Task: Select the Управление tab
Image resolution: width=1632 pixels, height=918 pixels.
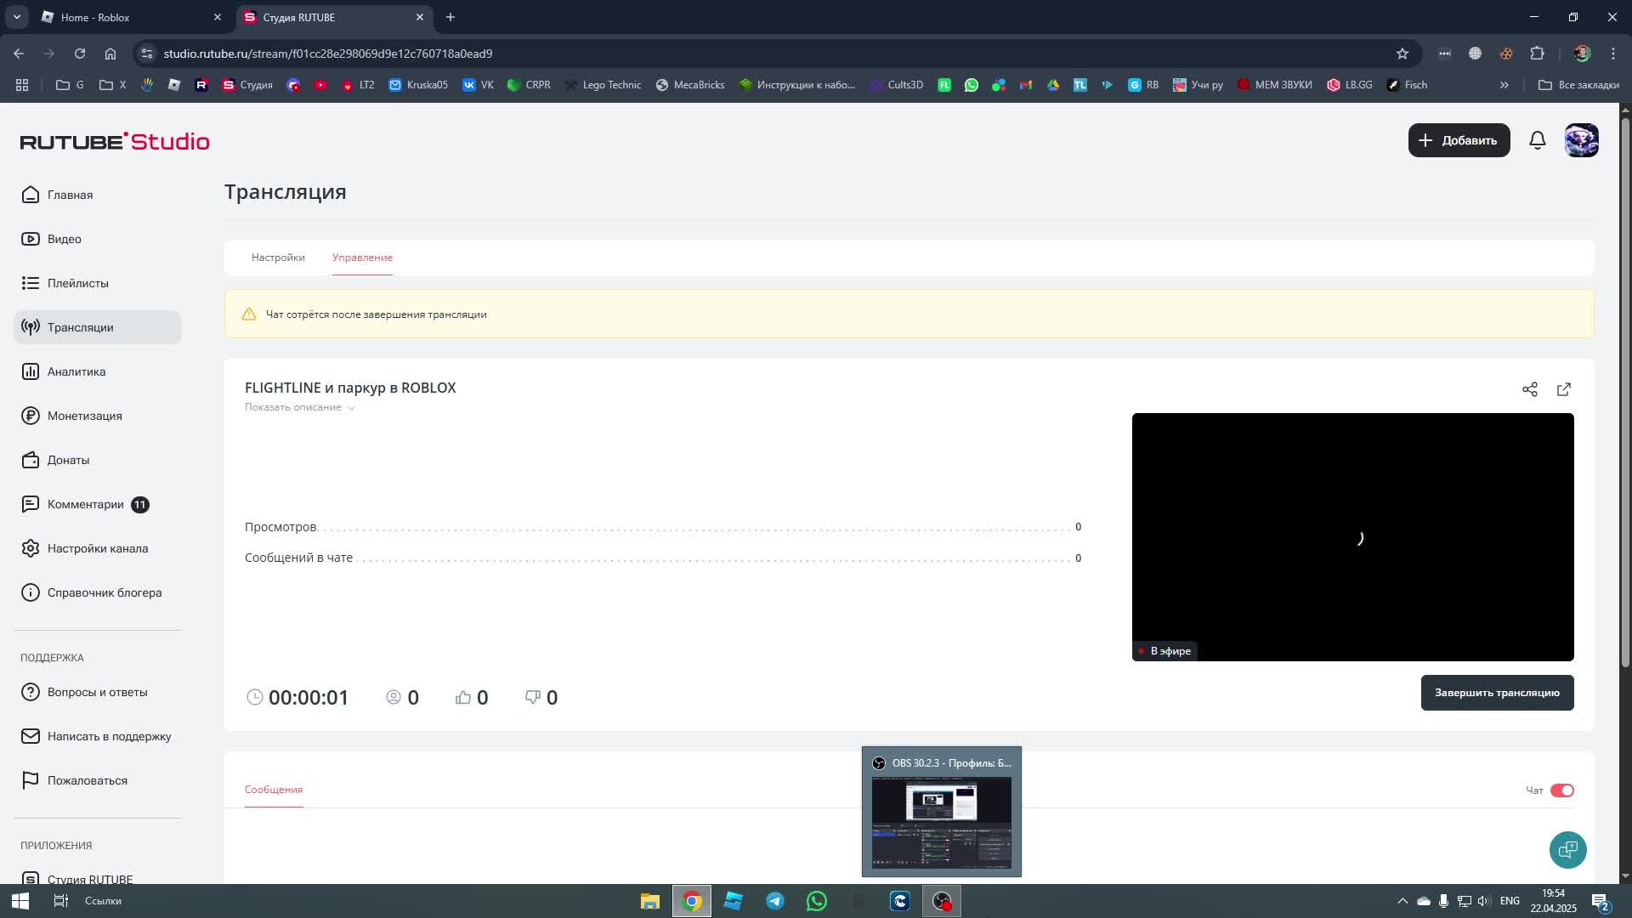Action: click(x=362, y=258)
